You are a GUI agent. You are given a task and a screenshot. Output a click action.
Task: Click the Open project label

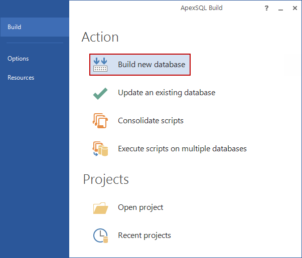click(x=140, y=207)
